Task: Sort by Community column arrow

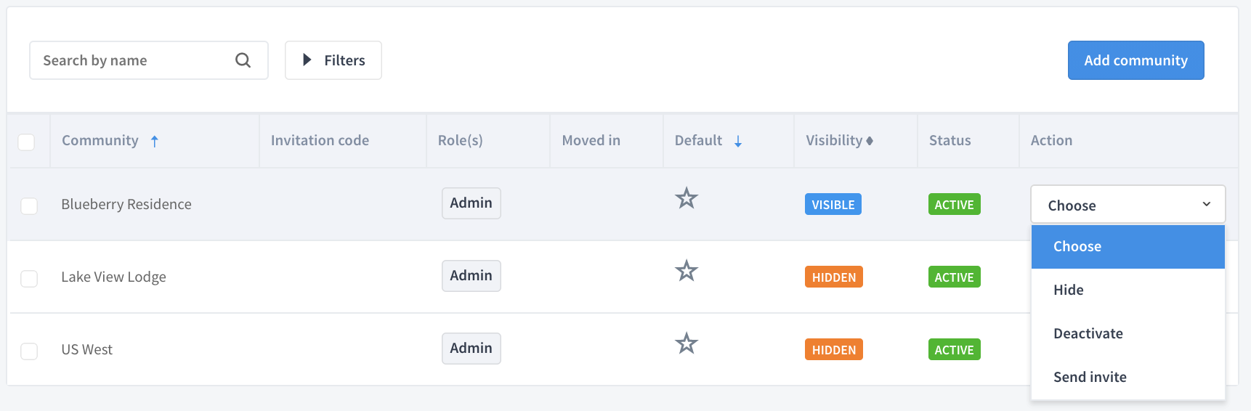Action: (x=154, y=142)
